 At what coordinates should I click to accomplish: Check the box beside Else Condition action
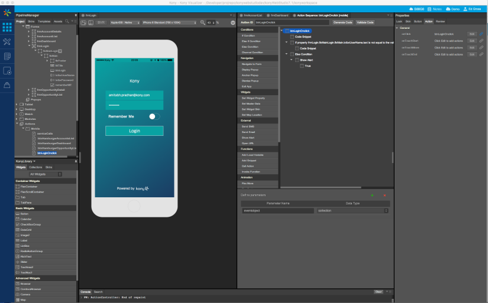pos(292,54)
